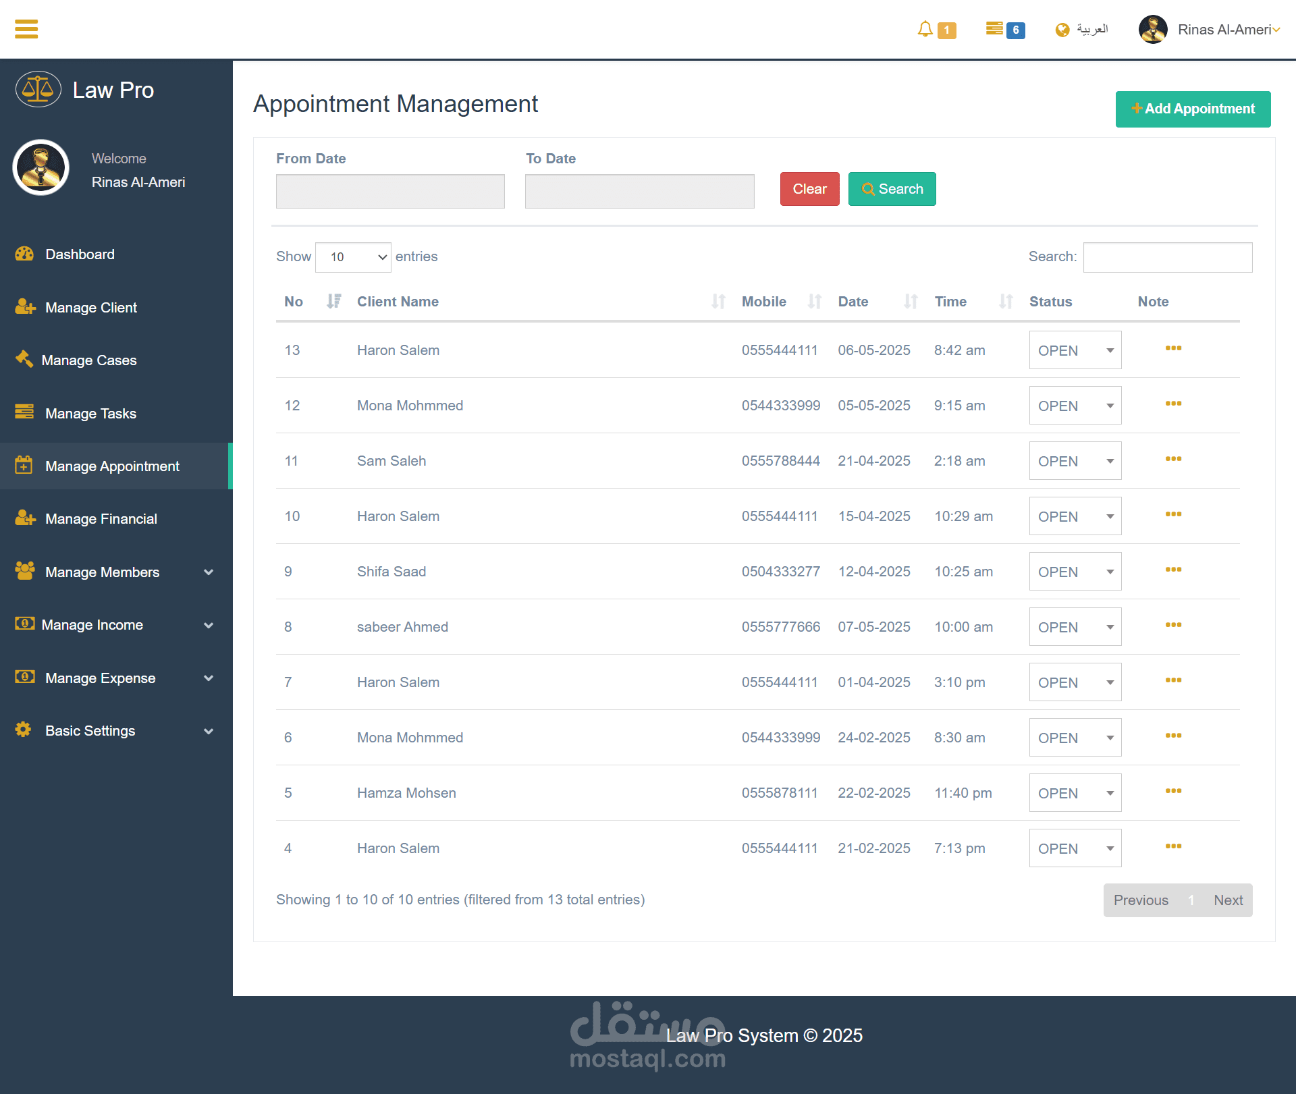Click the Add Appointment button
1296x1094 pixels.
(x=1193, y=109)
